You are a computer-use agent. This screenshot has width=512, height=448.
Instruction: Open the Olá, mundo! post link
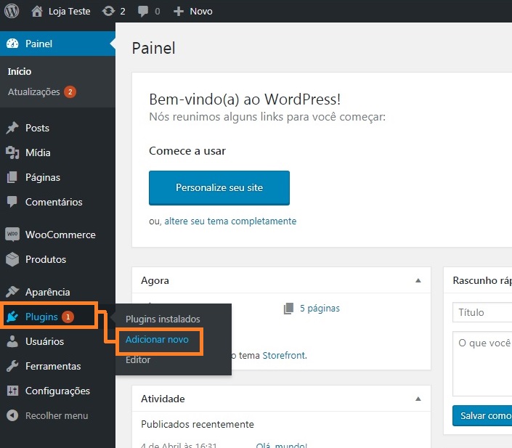point(281,445)
